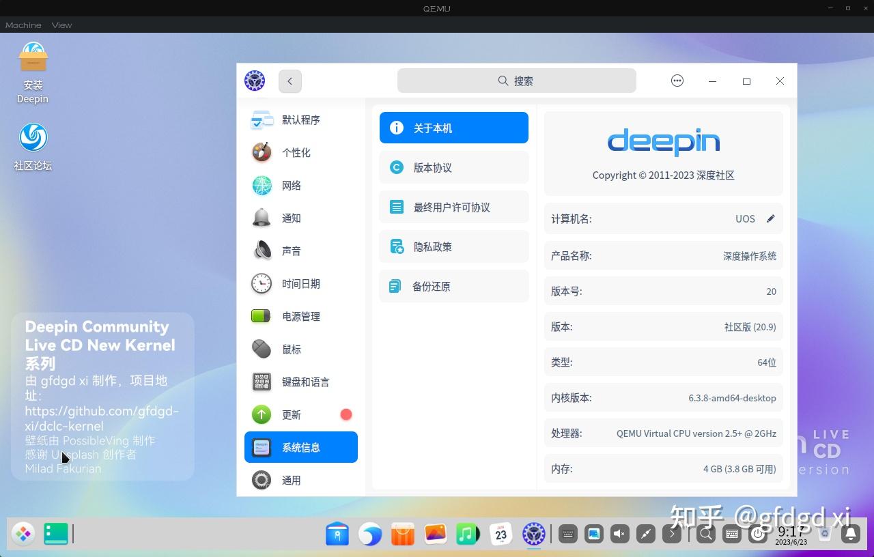Open Calendar app from dock
The width and height of the screenshot is (874, 557).
point(501,534)
